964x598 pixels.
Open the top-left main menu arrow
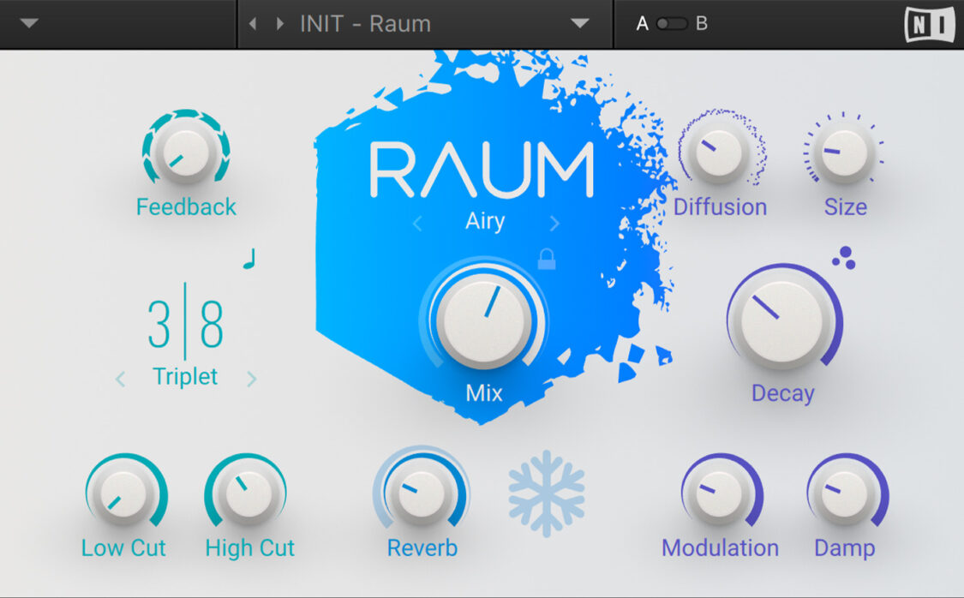pyautogui.click(x=29, y=23)
